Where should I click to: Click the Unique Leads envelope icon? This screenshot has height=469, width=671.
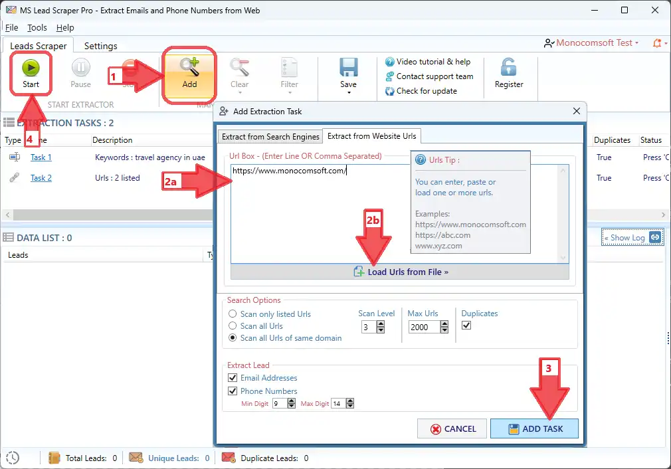(x=136, y=458)
